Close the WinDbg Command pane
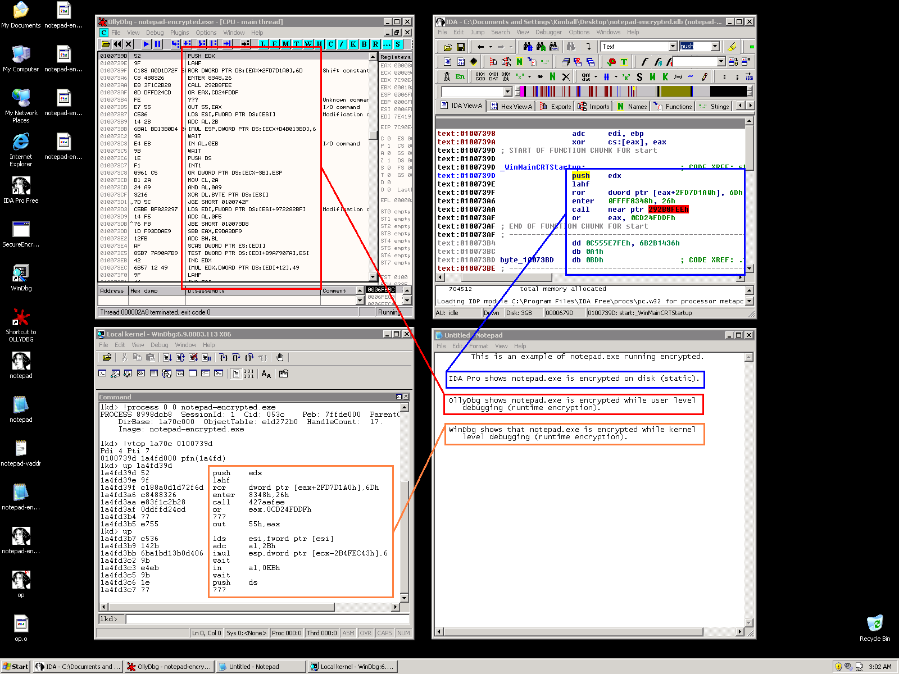Image resolution: width=899 pixels, height=674 pixels. pos(406,397)
